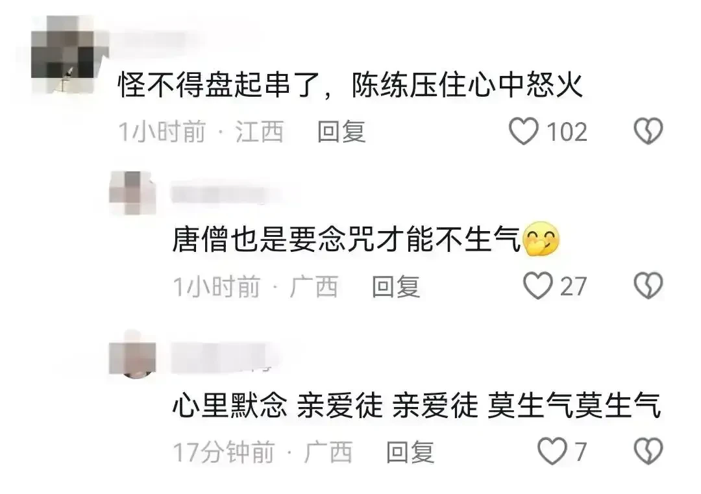Tap the broken-heart dislike on the 江西 comment
This screenshot has width=701, height=494.
tap(648, 131)
